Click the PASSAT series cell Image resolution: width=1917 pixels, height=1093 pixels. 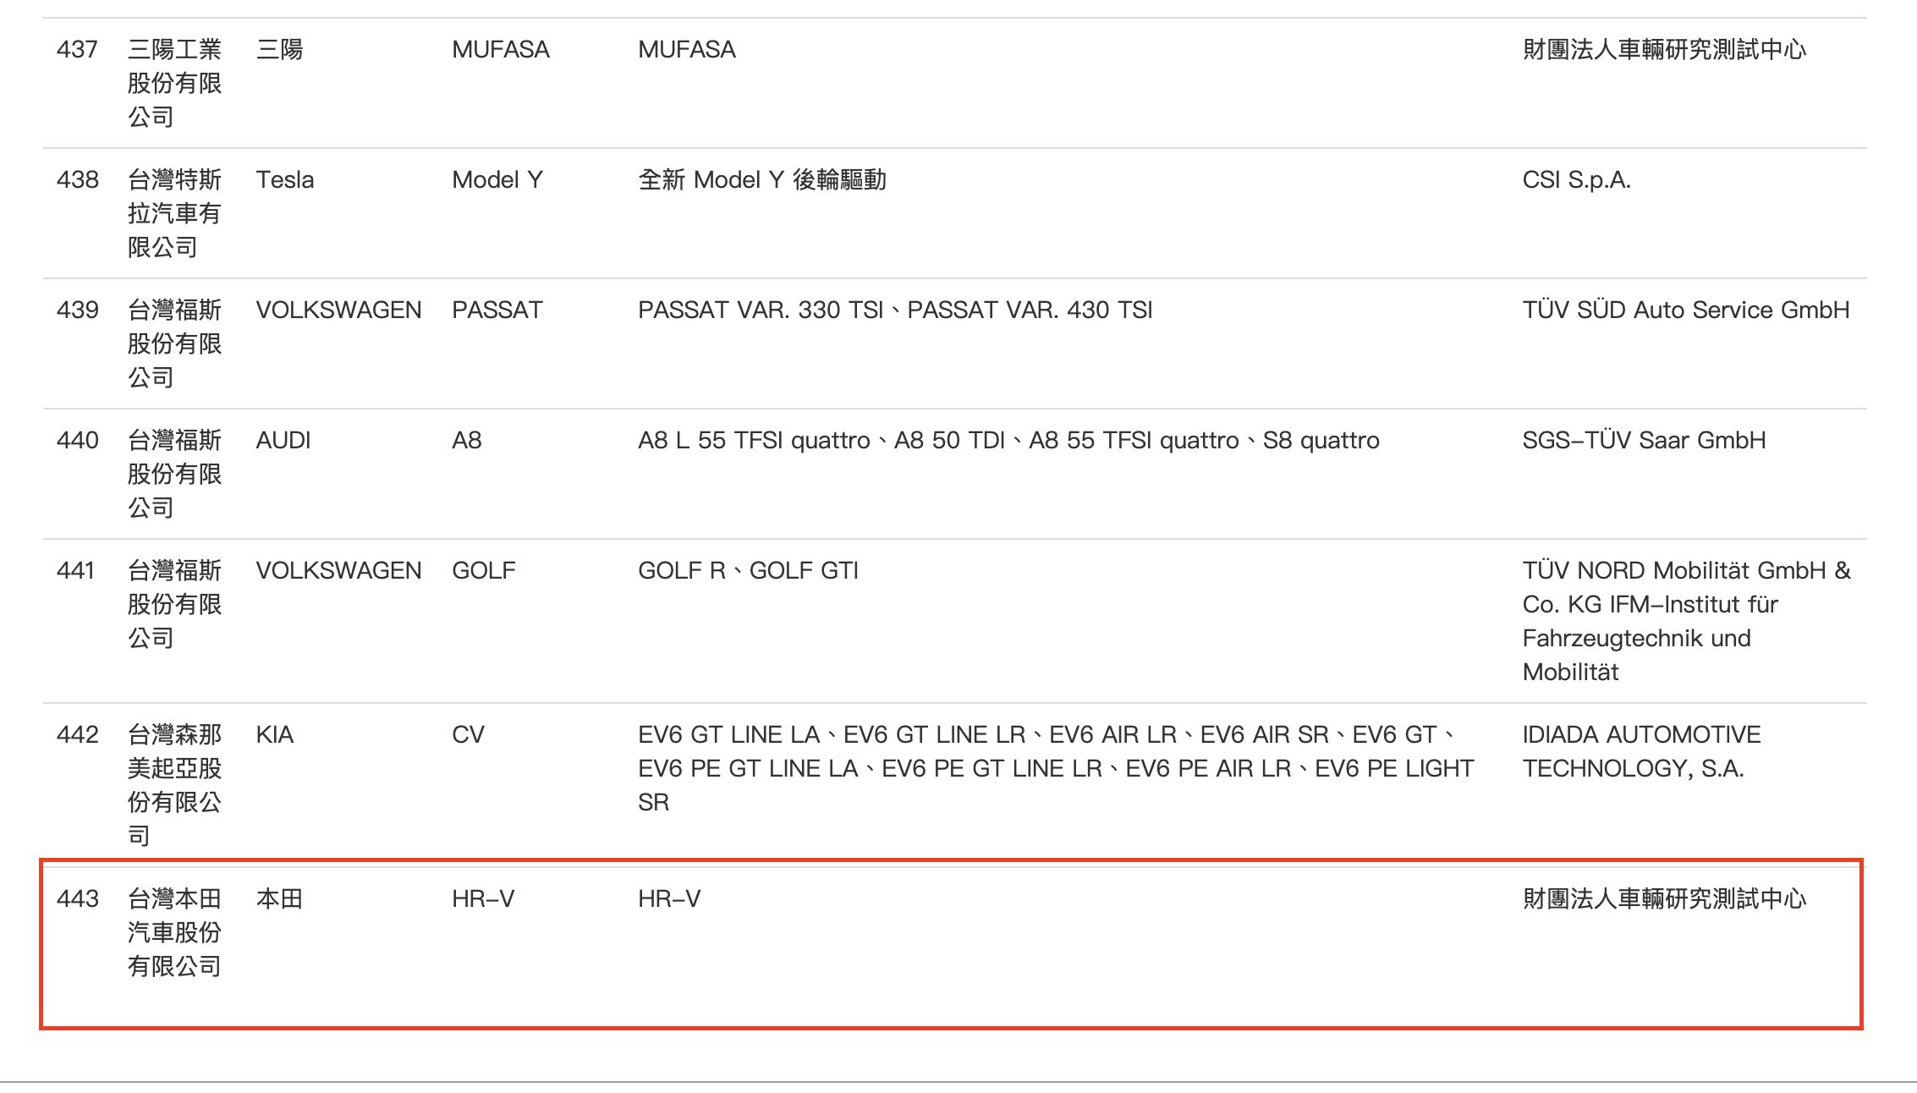pos(497,310)
